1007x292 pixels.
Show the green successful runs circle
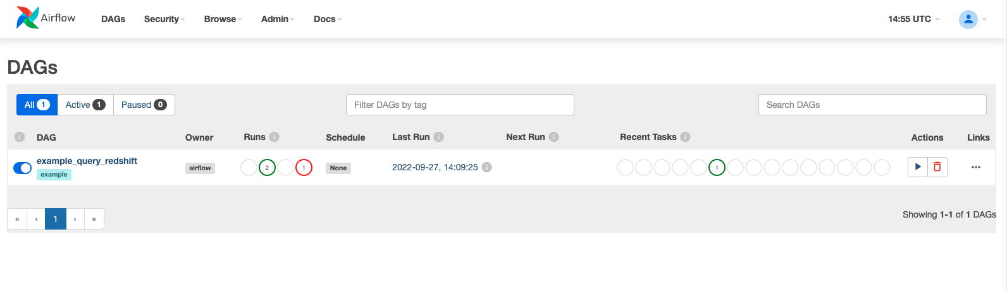(267, 168)
